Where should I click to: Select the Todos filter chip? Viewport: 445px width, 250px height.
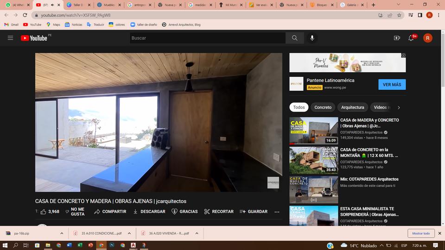click(x=299, y=107)
